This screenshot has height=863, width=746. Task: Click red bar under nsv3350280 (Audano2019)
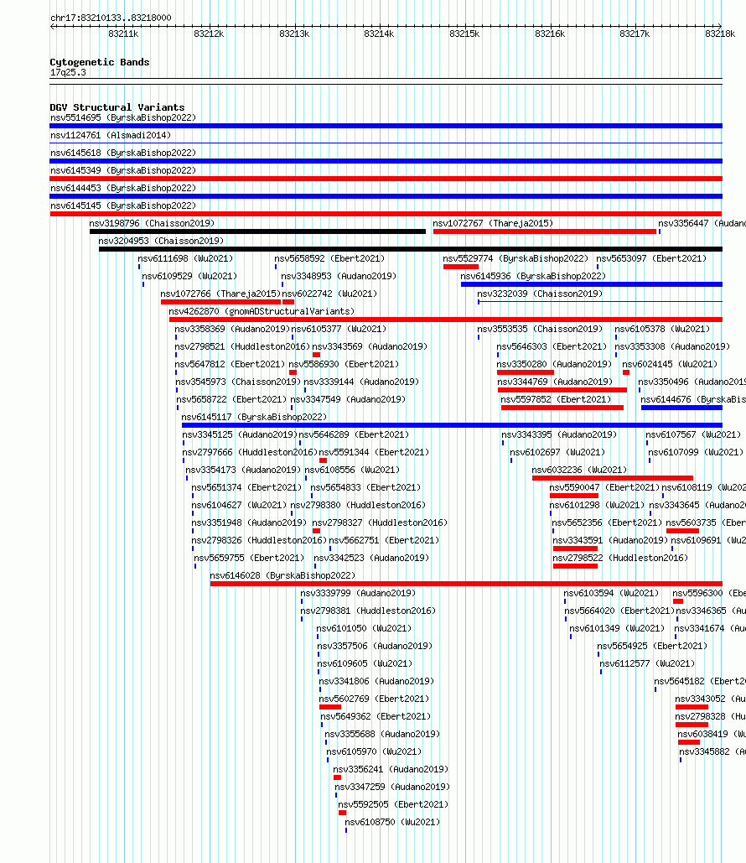(526, 372)
